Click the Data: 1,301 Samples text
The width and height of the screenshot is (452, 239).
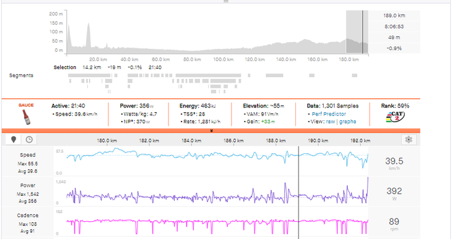pos(332,106)
